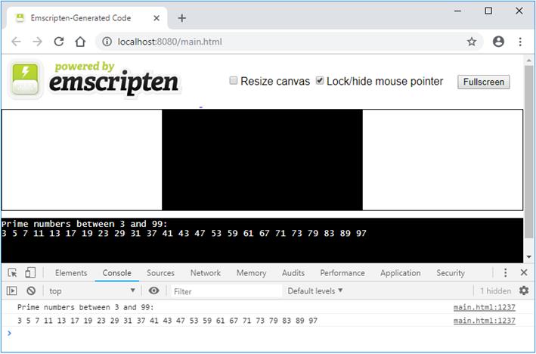Close the Chrome window
536x354 pixels.
519,11
